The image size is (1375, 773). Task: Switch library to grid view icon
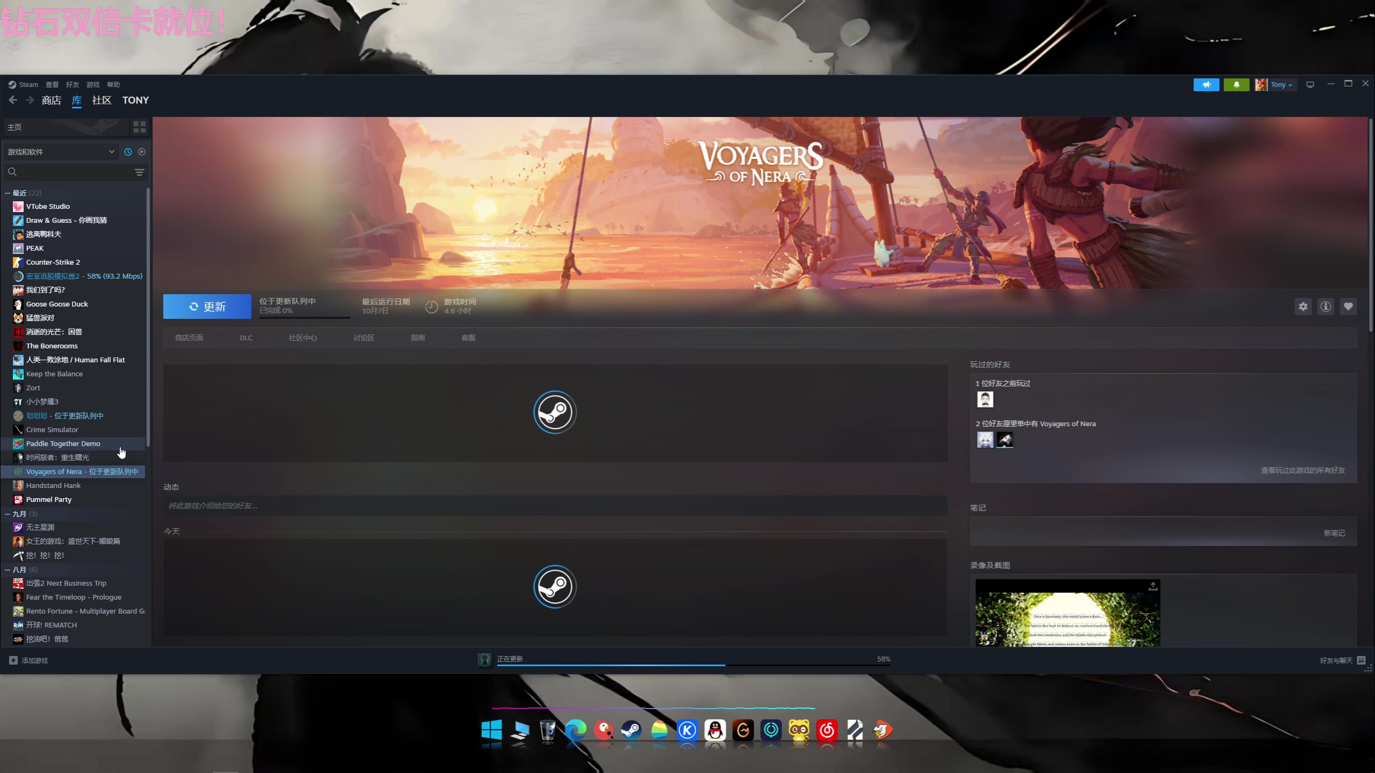click(x=140, y=127)
